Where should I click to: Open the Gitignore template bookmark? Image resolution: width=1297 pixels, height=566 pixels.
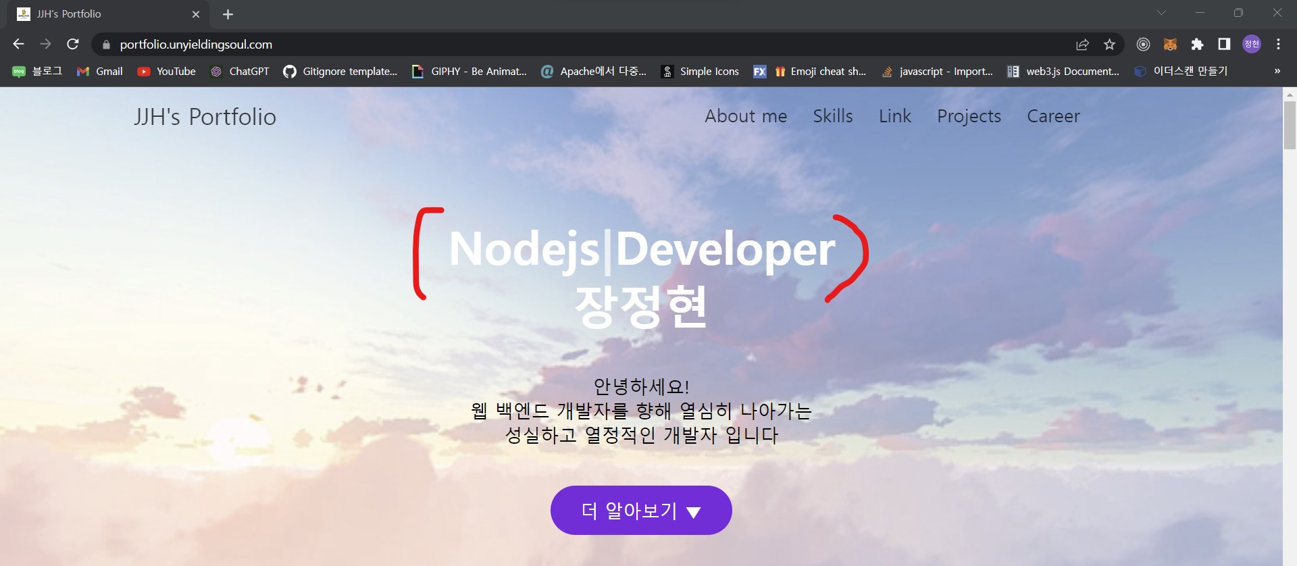tap(340, 71)
